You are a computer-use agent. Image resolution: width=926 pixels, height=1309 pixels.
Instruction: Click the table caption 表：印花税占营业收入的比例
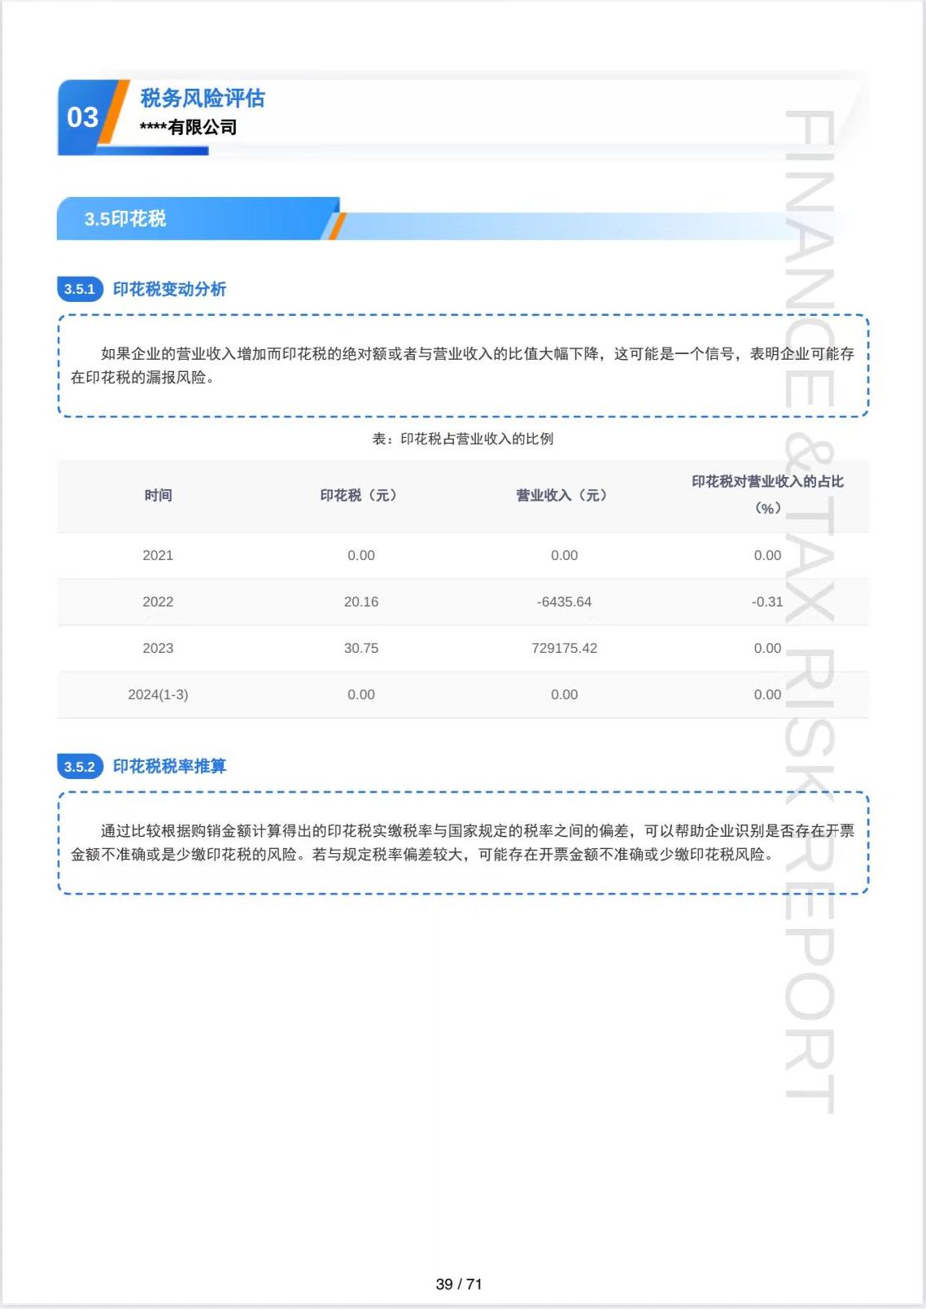click(x=463, y=439)
